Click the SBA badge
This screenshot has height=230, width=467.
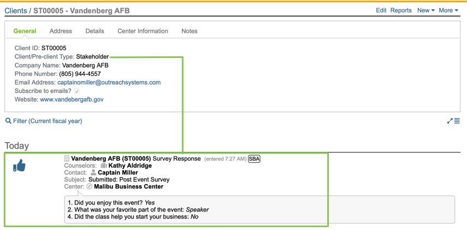254,159
